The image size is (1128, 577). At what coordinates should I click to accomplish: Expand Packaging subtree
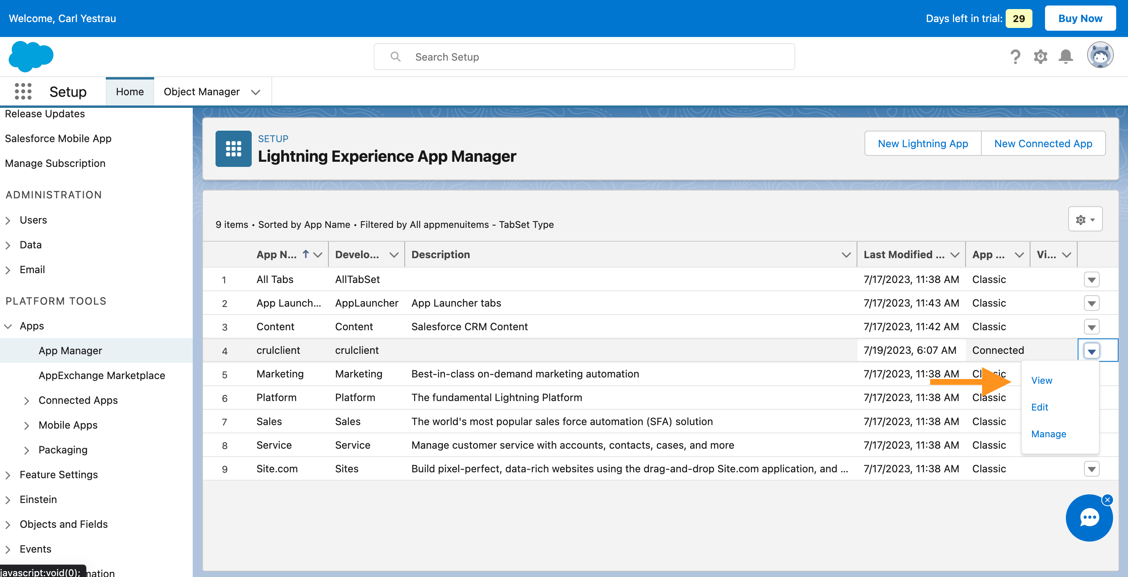coord(27,450)
